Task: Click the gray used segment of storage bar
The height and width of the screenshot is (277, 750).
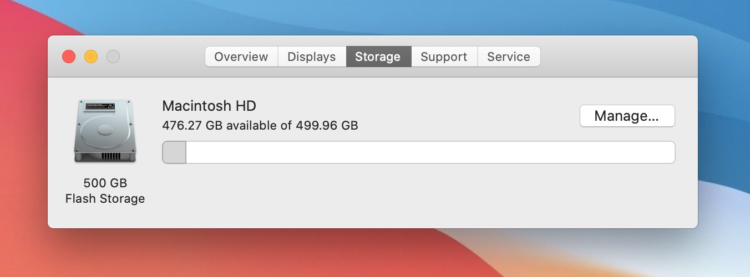Action: pyautogui.click(x=174, y=152)
